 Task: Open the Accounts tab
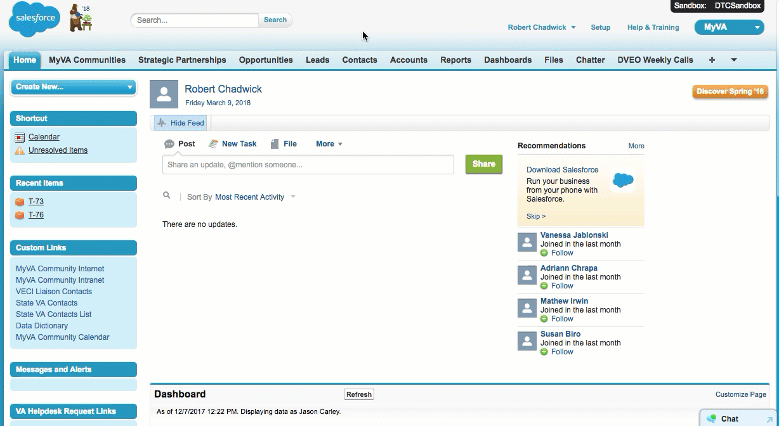click(x=409, y=60)
